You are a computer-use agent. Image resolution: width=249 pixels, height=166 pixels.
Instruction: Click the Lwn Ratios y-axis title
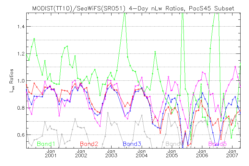tap(11, 81)
